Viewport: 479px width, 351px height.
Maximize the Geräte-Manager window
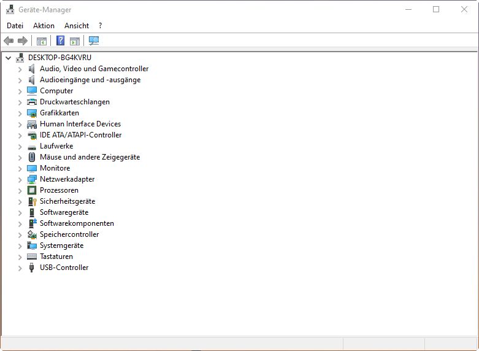(x=436, y=9)
